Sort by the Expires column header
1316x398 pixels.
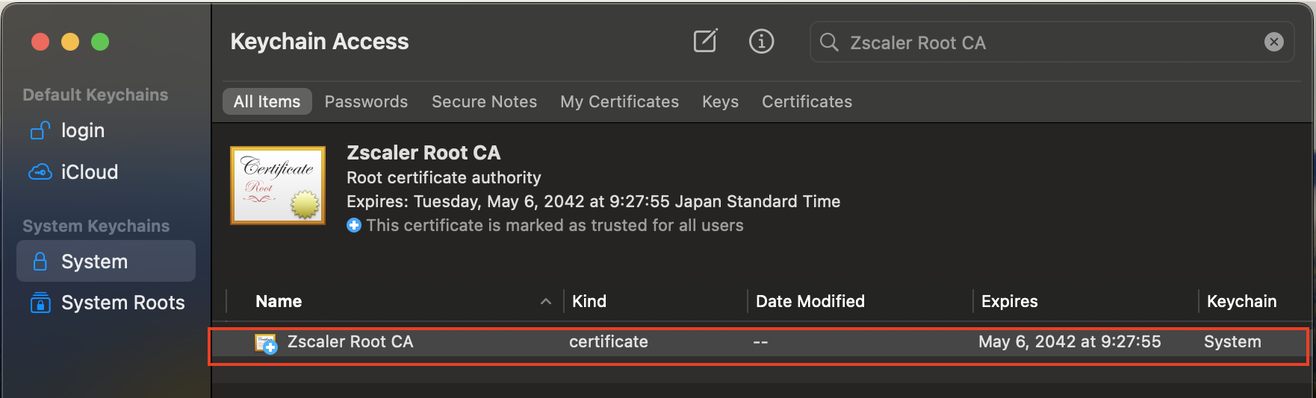pos(1009,301)
